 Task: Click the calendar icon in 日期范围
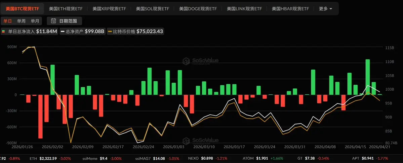[x=53, y=21]
